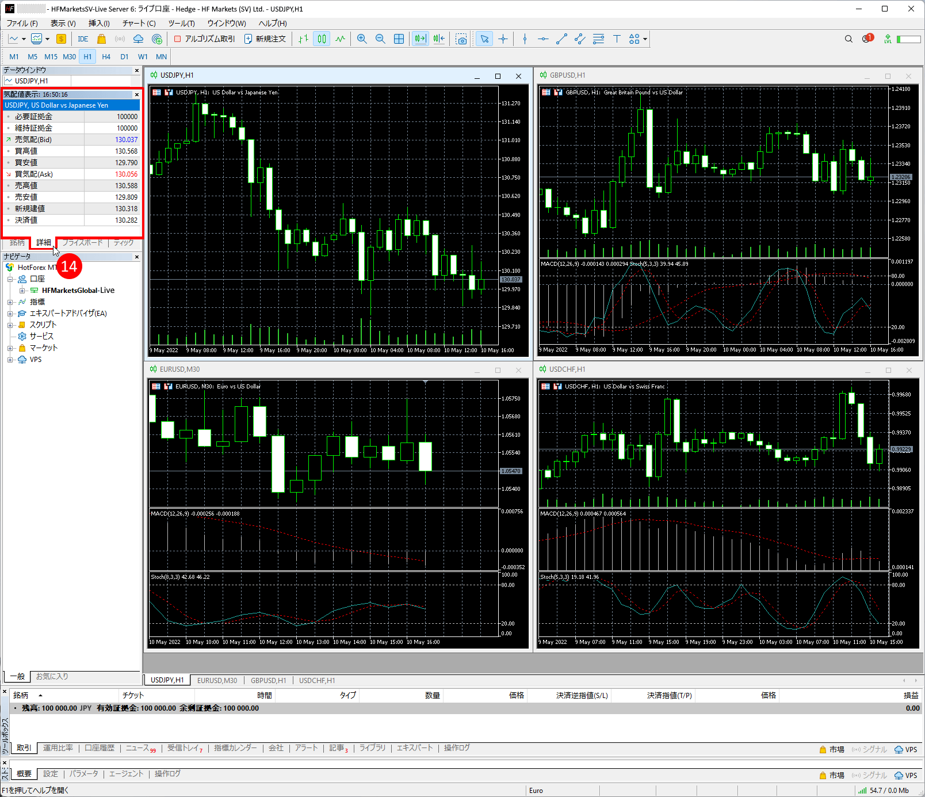The image size is (925, 797).
Task: Open the search magnifier in toolbar
Action: tap(848, 39)
